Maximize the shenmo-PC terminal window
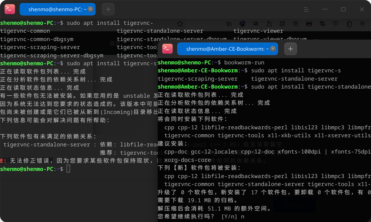This screenshot has height=222, width=371. (343, 9)
